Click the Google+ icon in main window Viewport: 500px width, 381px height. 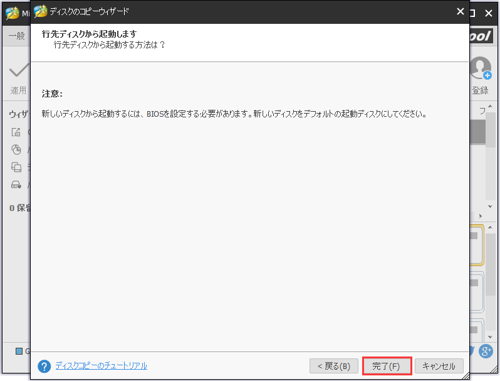pyautogui.click(x=486, y=351)
